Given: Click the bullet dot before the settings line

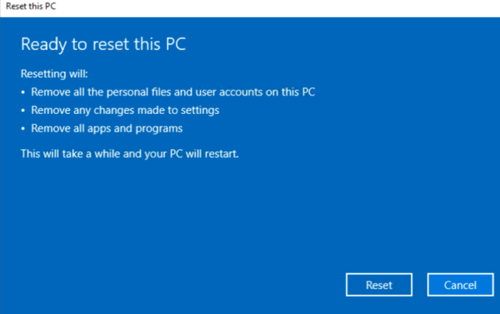Looking at the screenshot, I should (23, 111).
